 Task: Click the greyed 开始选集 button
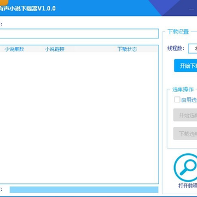click(x=185, y=115)
